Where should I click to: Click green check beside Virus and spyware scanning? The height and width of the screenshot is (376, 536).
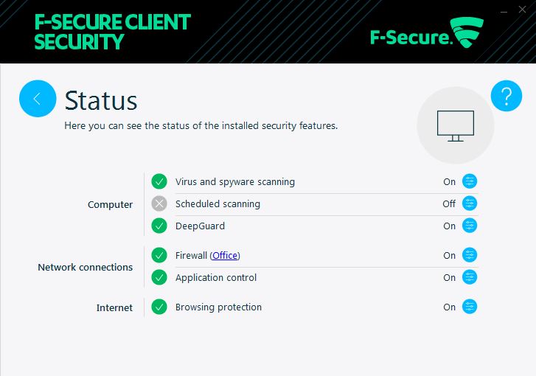point(159,181)
